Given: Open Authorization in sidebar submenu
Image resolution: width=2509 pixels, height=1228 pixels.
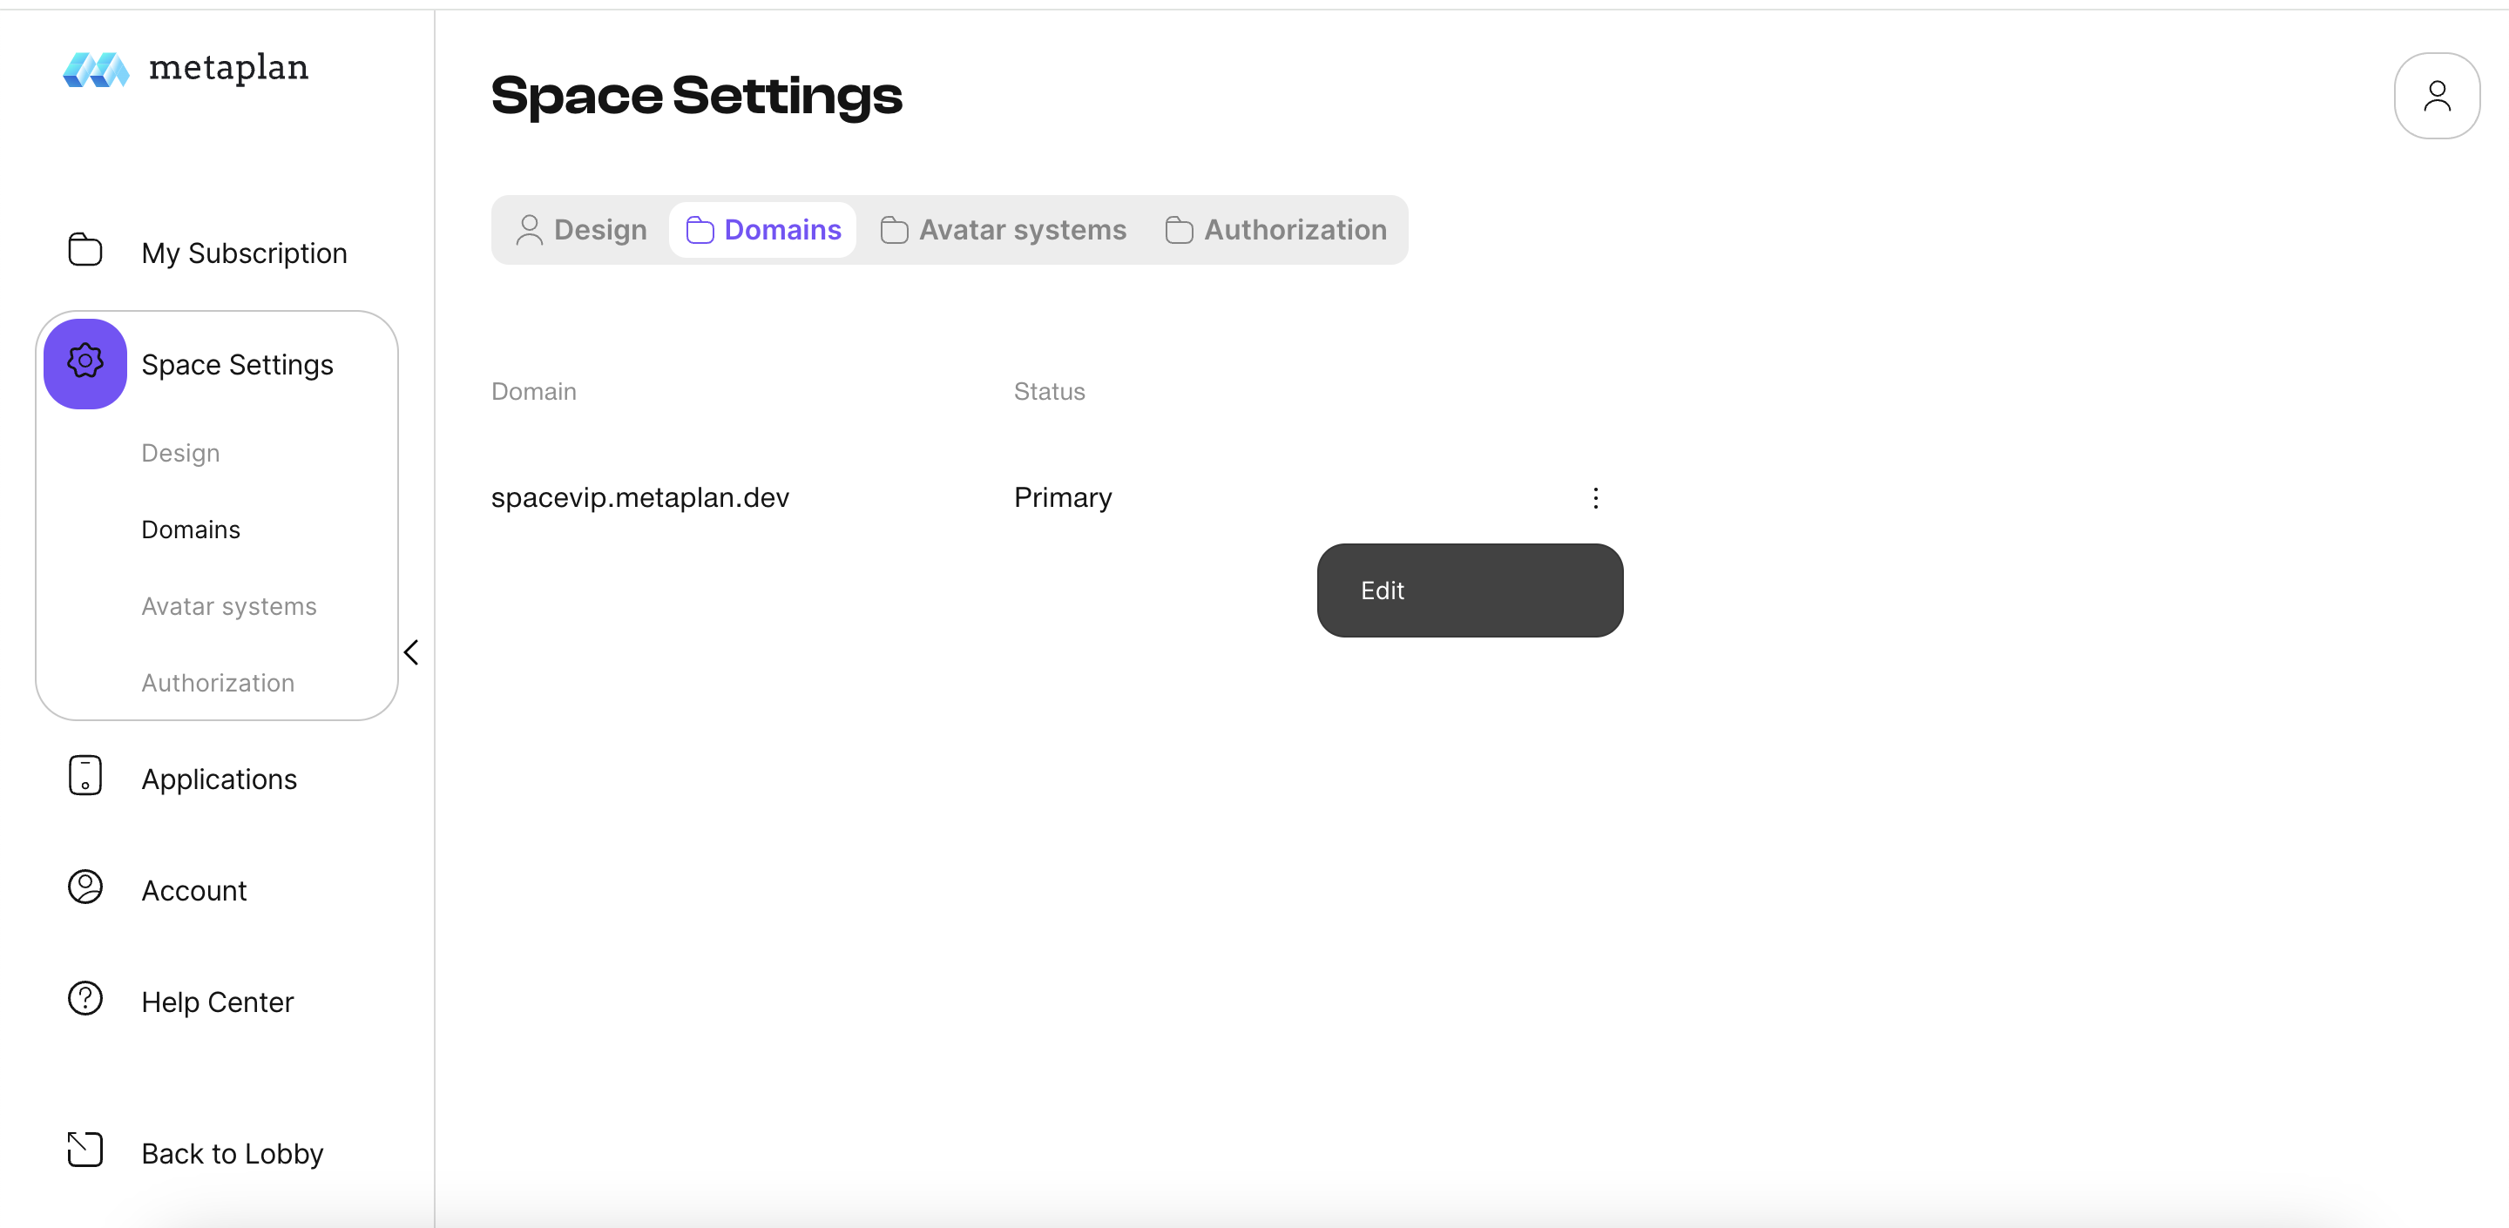Looking at the screenshot, I should 217,683.
